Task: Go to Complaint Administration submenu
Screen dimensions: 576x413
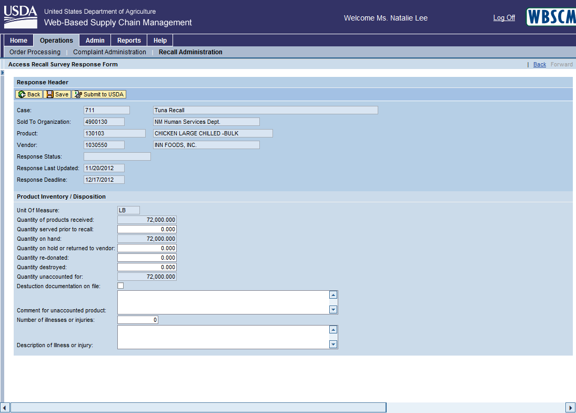Action: (x=109, y=52)
